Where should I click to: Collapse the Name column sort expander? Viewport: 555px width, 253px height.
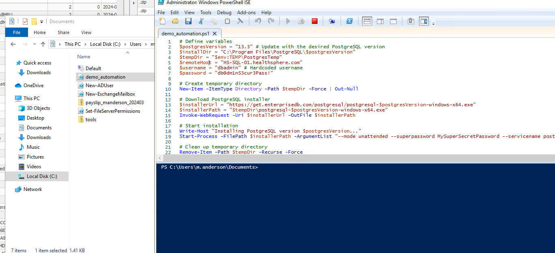click(127, 53)
